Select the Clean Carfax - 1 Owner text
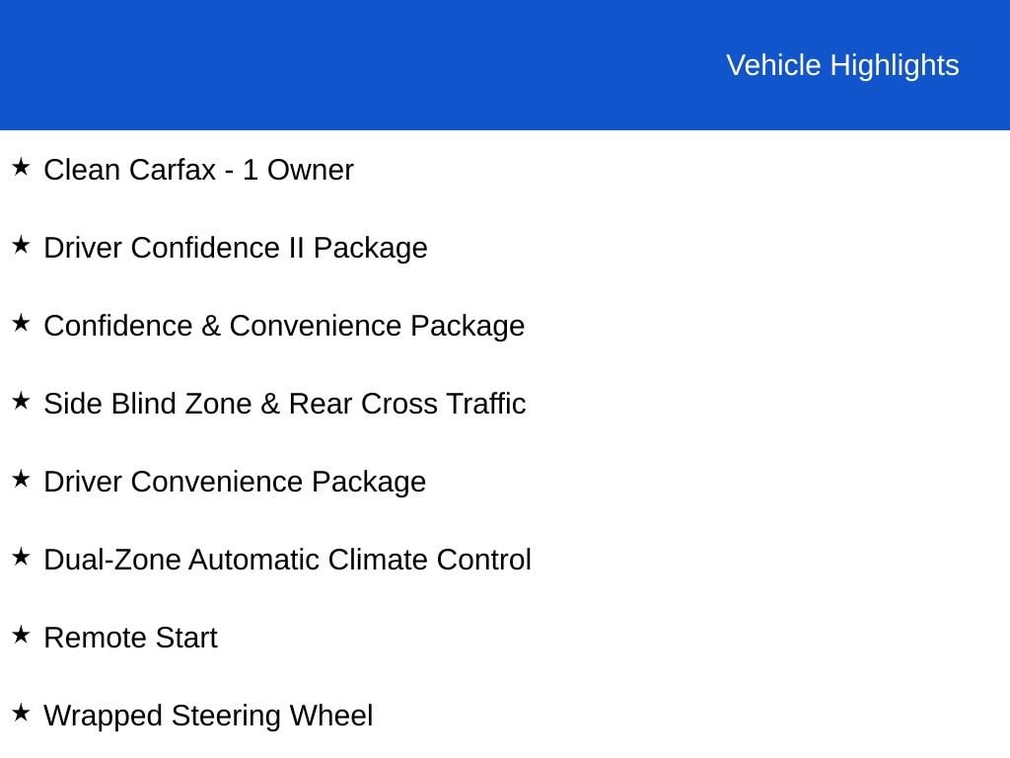Image resolution: width=1010 pixels, height=758 pixels. pyautogui.click(x=198, y=170)
